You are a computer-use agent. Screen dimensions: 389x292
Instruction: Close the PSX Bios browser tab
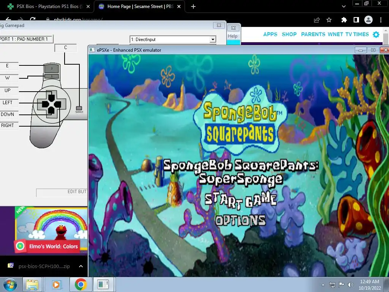(88, 6)
